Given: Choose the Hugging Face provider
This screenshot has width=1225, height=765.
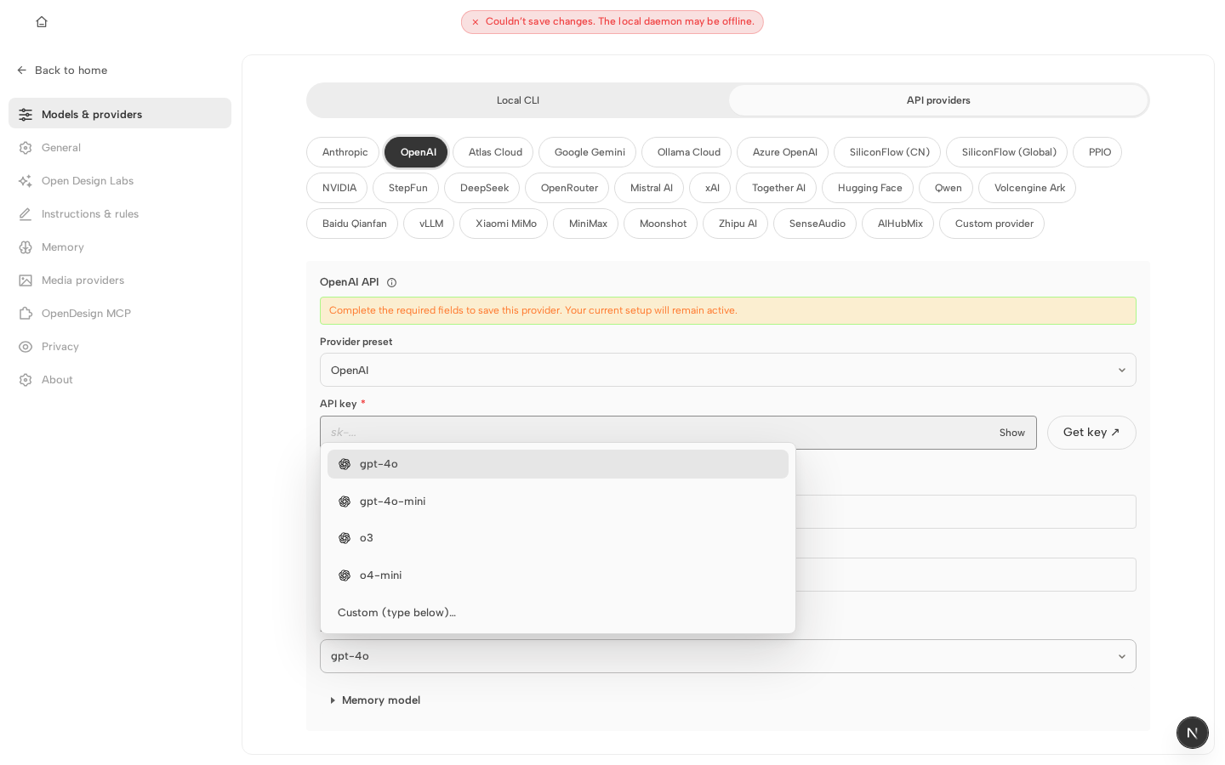Looking at the screenshot, I should 868,188.
